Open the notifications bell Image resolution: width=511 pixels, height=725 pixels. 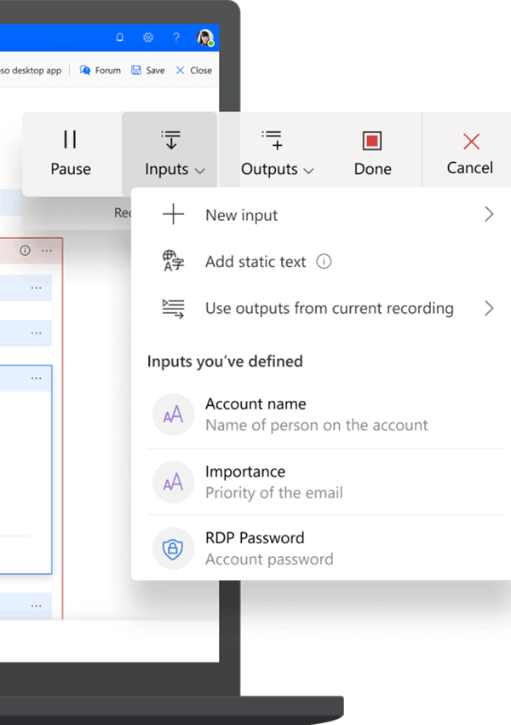[x=119, y=38]
